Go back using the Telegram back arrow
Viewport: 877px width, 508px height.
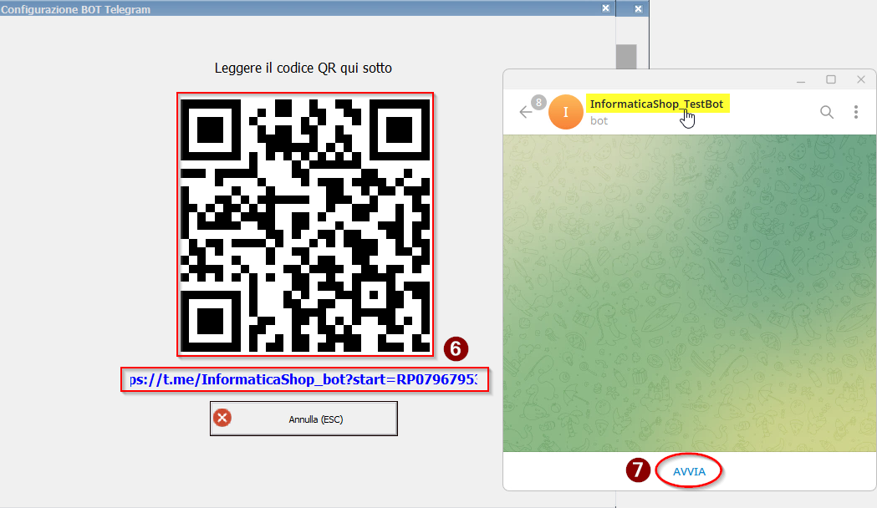pos(525,112)
